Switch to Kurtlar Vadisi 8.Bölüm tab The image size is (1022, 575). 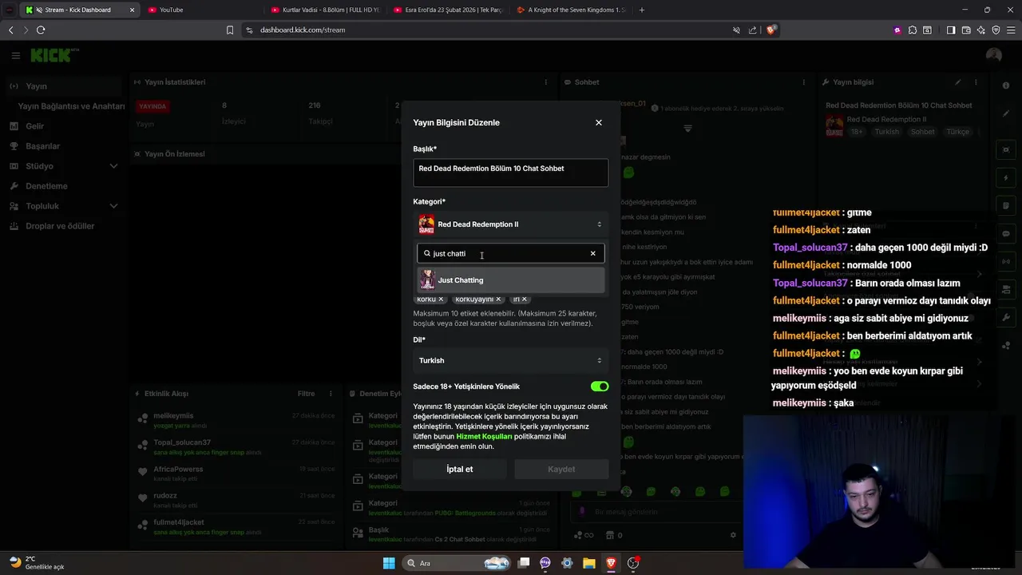click(x=327, y=10)
